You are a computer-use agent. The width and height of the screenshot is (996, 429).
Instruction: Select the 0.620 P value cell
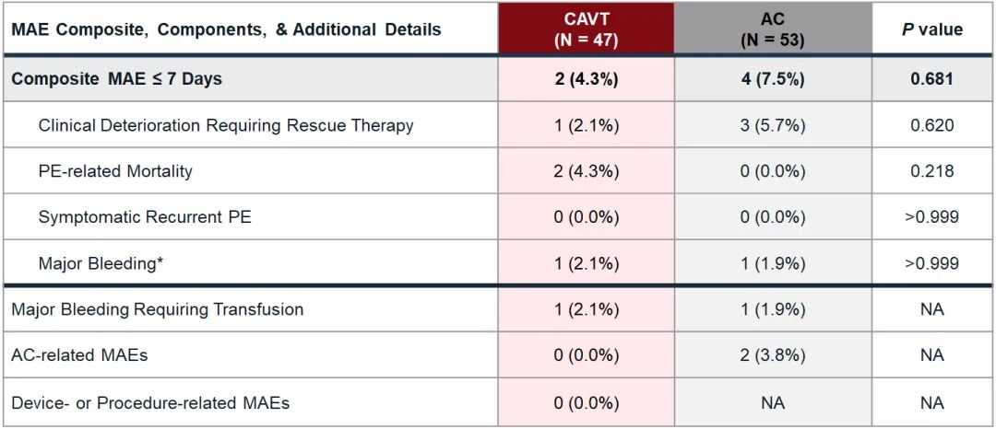coord(931,125)
